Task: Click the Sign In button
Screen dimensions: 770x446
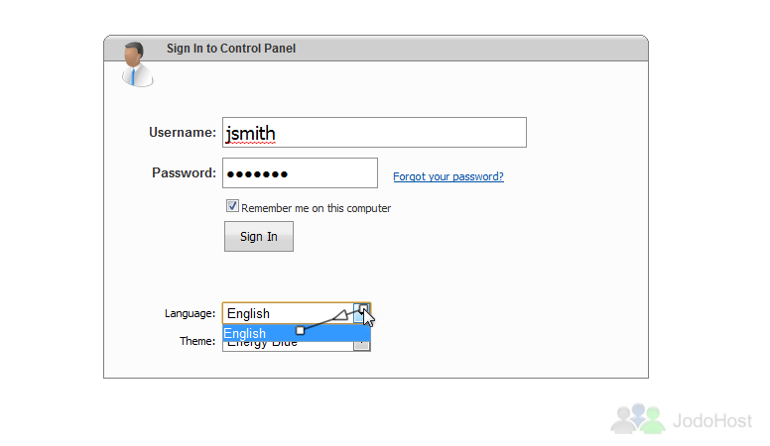Action: pos(259,237)
